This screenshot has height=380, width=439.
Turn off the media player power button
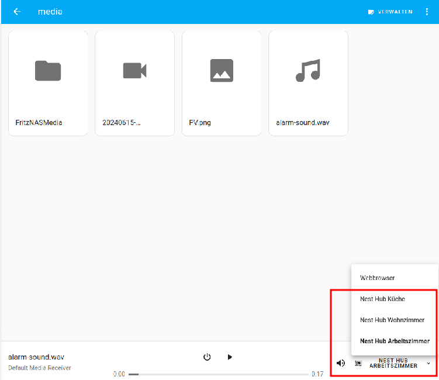(207, 357)
